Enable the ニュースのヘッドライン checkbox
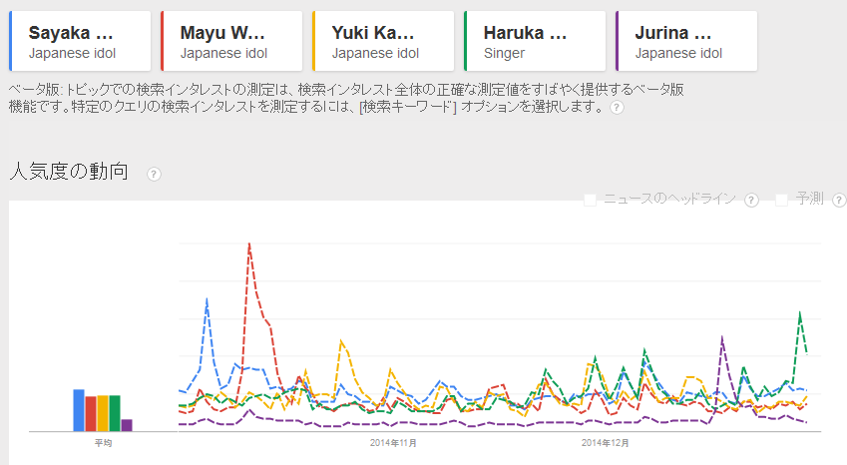The image size is (847, 465). tap(591, 200)
